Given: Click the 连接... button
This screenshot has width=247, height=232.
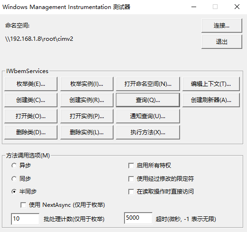Looking at the screenshot, I should (222, 26).
